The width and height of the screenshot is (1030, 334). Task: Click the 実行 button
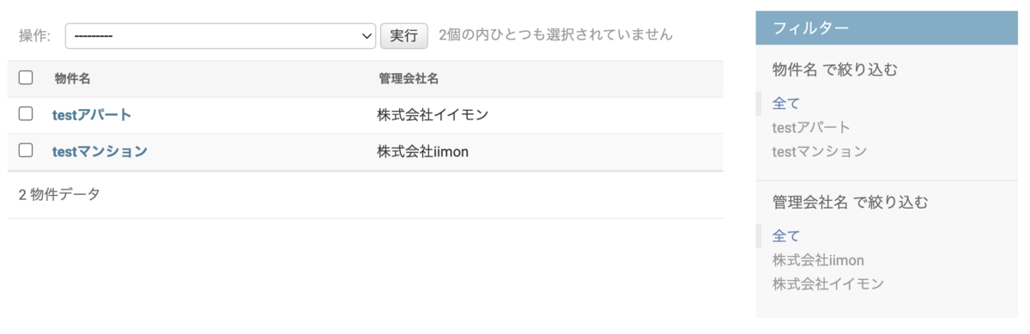(403, 35)
